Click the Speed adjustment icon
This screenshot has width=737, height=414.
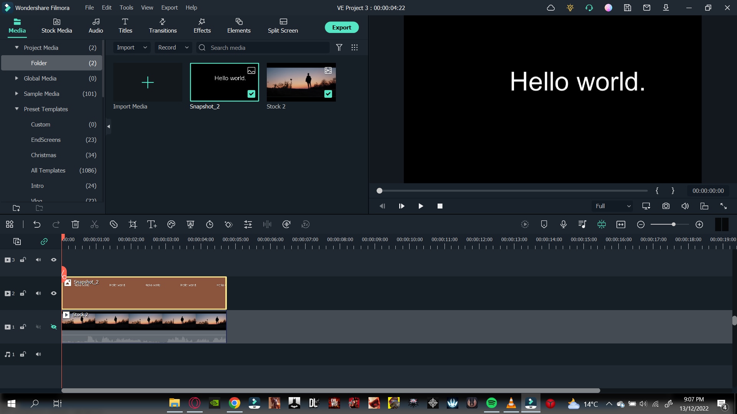tap(209, 224)
